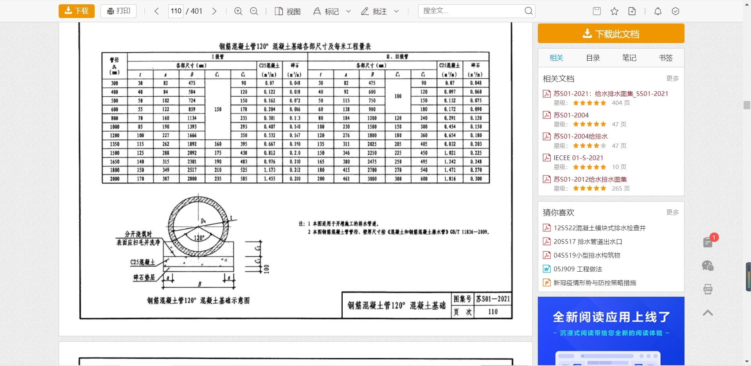Switch to the 相关 tab
Viewport: 751px width, 366px height.
(x=556, y=58)
